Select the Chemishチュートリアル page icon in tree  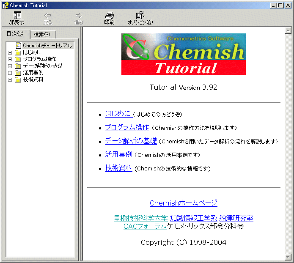pyautogui.click(x=19, y=45)
